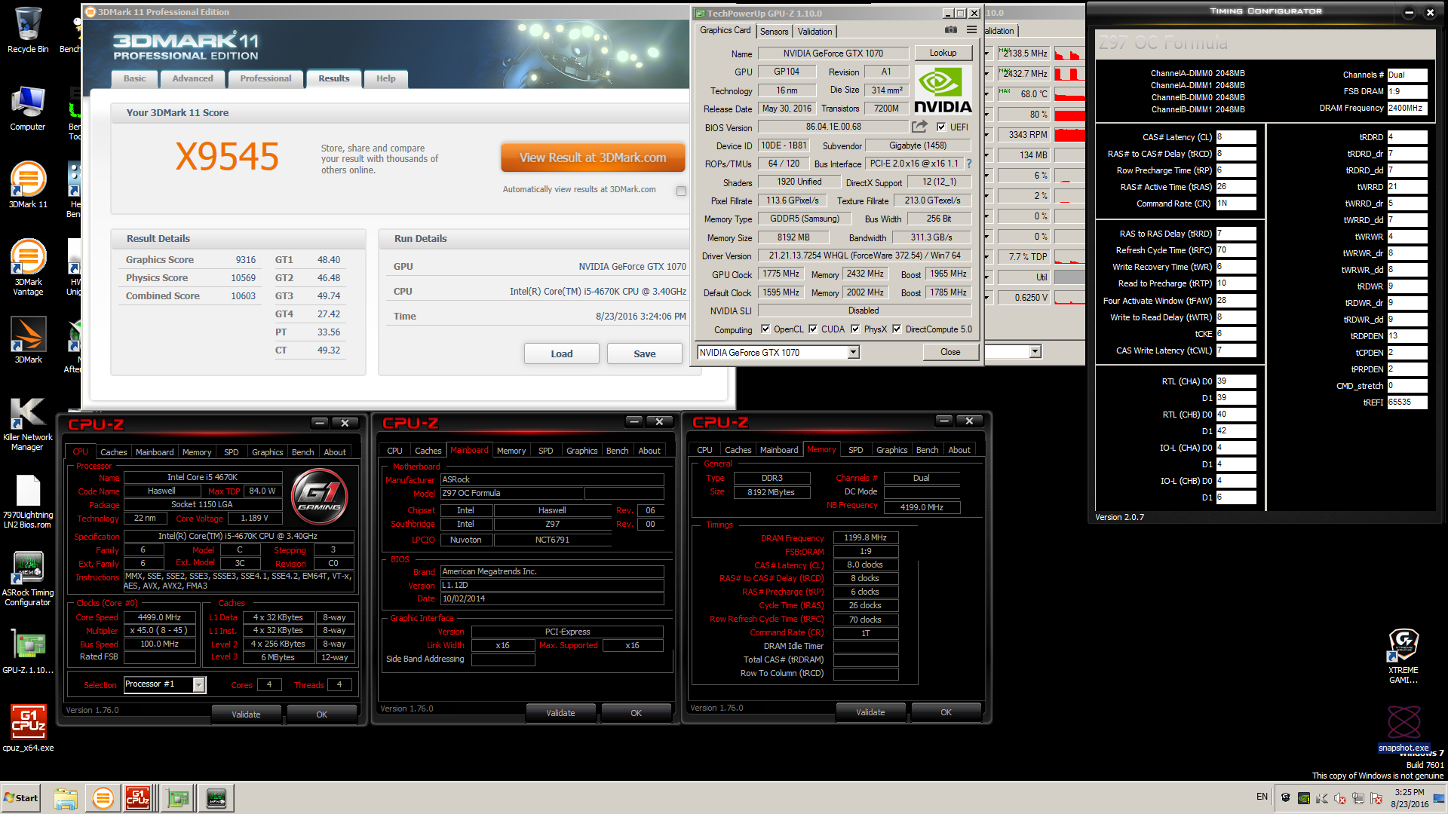Expand the 2138.5 MHz sensor row dropdown arrow
Image resolution: width=1448 pixels, height=814 pixels.
986,54
